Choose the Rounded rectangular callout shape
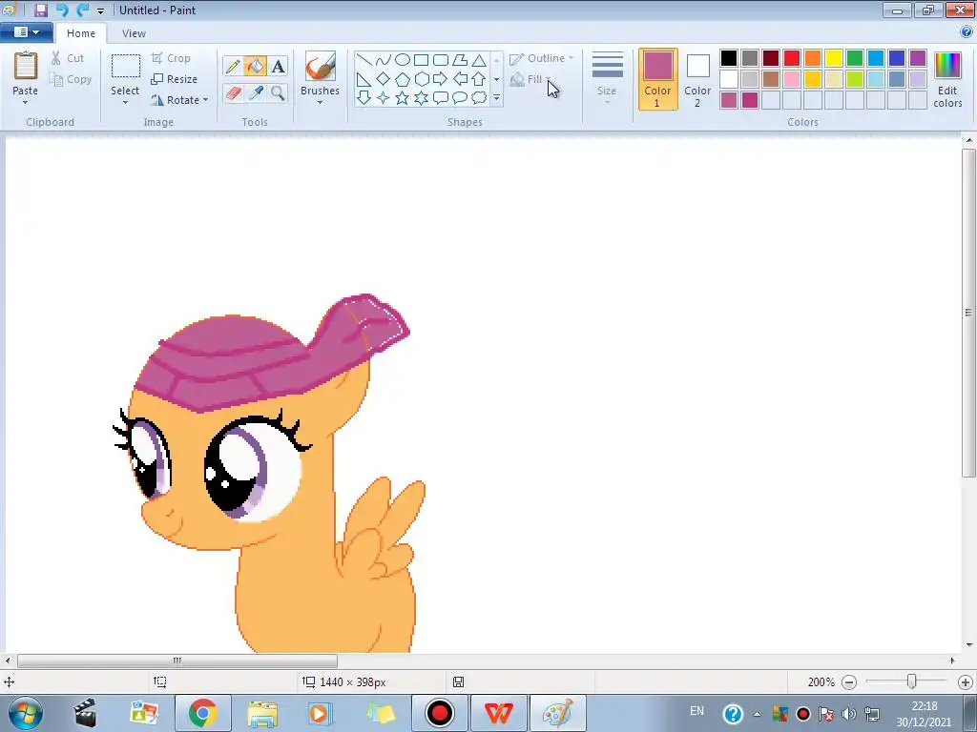 (x=441, y=98)
